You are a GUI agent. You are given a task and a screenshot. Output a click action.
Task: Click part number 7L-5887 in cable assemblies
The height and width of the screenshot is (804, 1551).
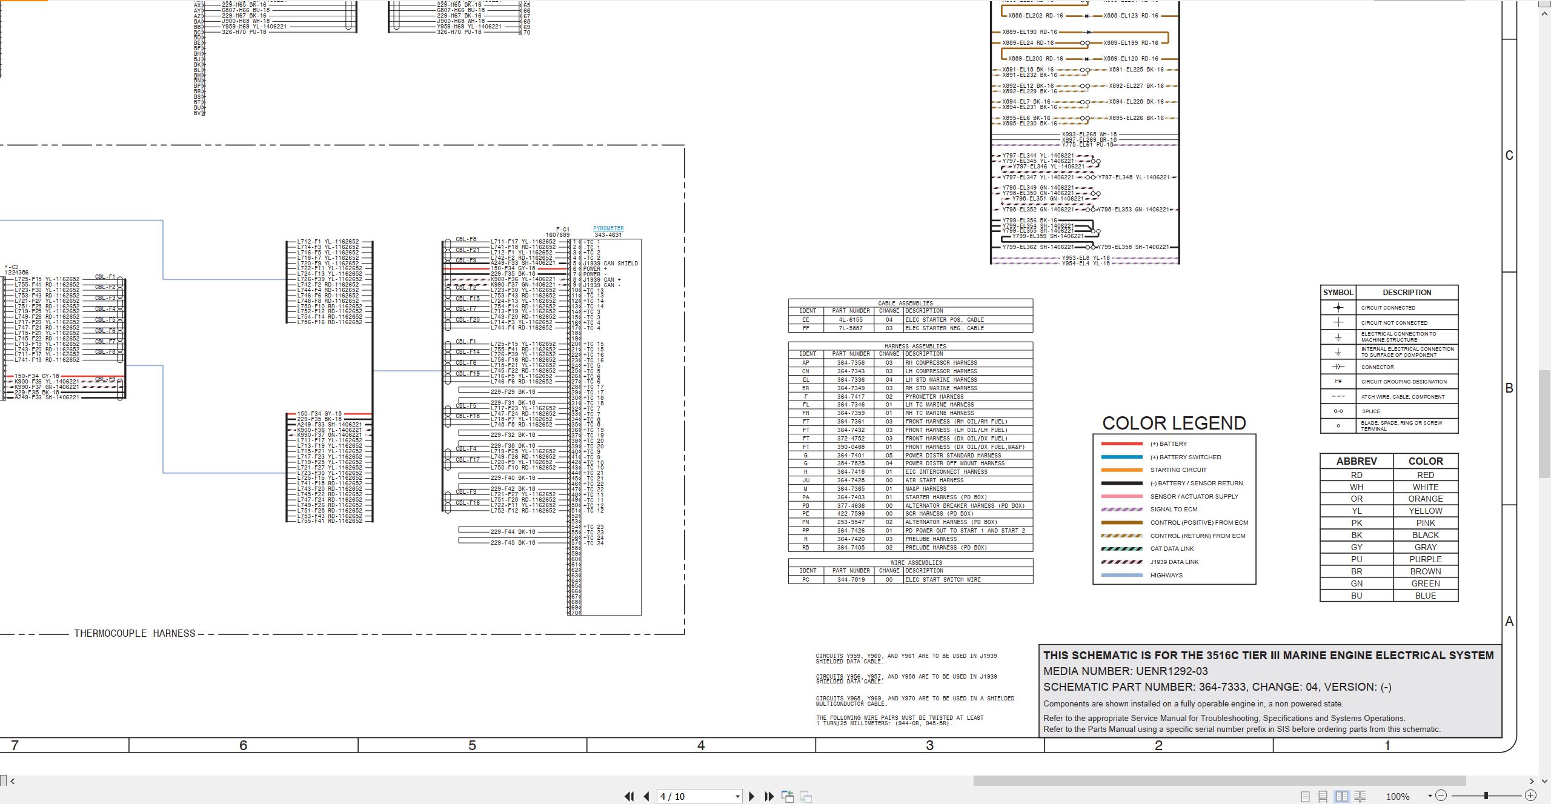click(851, 328)
